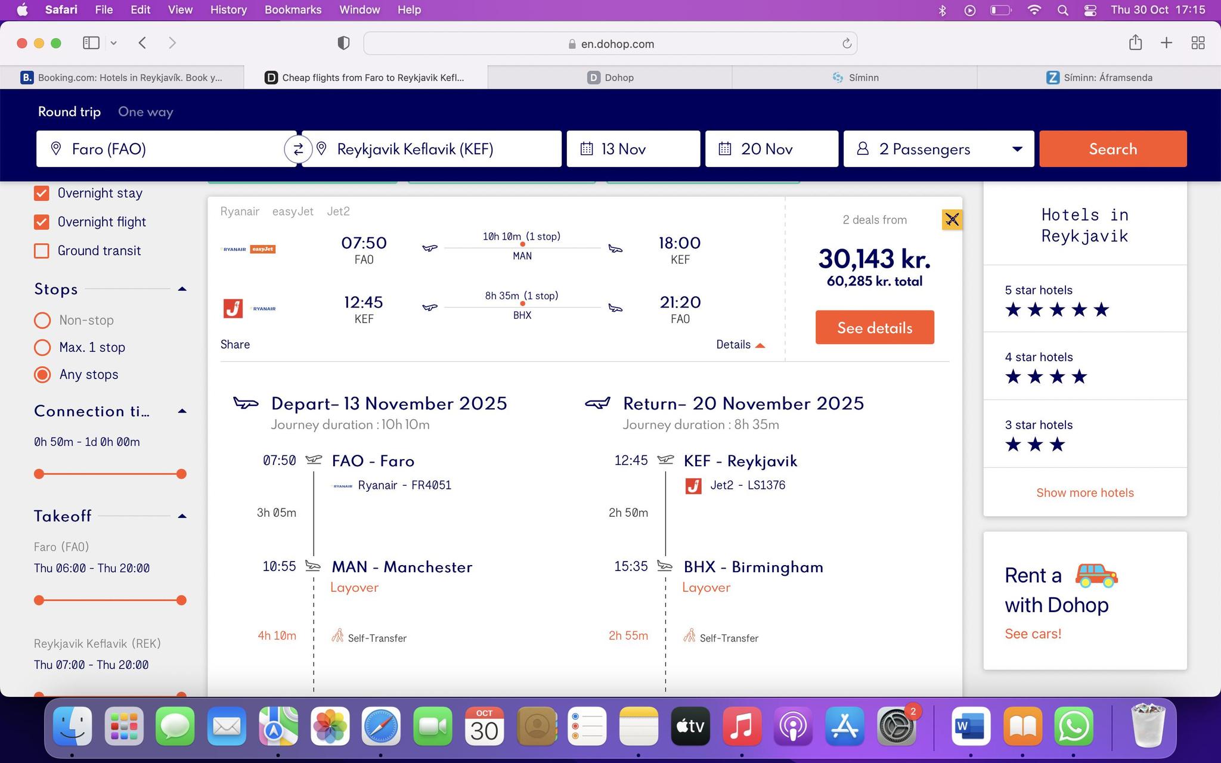Click the Faro takeoff slider right handle

pos(181,600)
